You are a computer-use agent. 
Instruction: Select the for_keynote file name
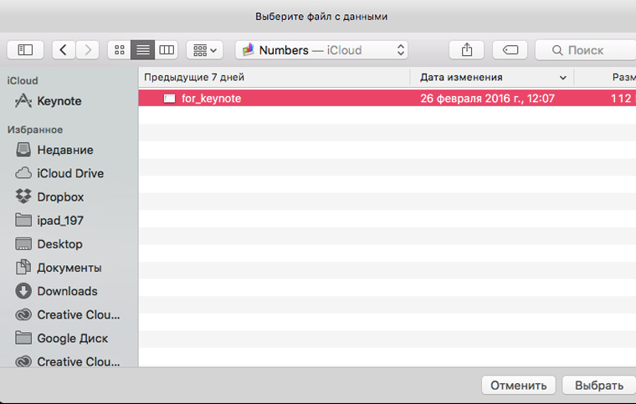click(212, 99)
